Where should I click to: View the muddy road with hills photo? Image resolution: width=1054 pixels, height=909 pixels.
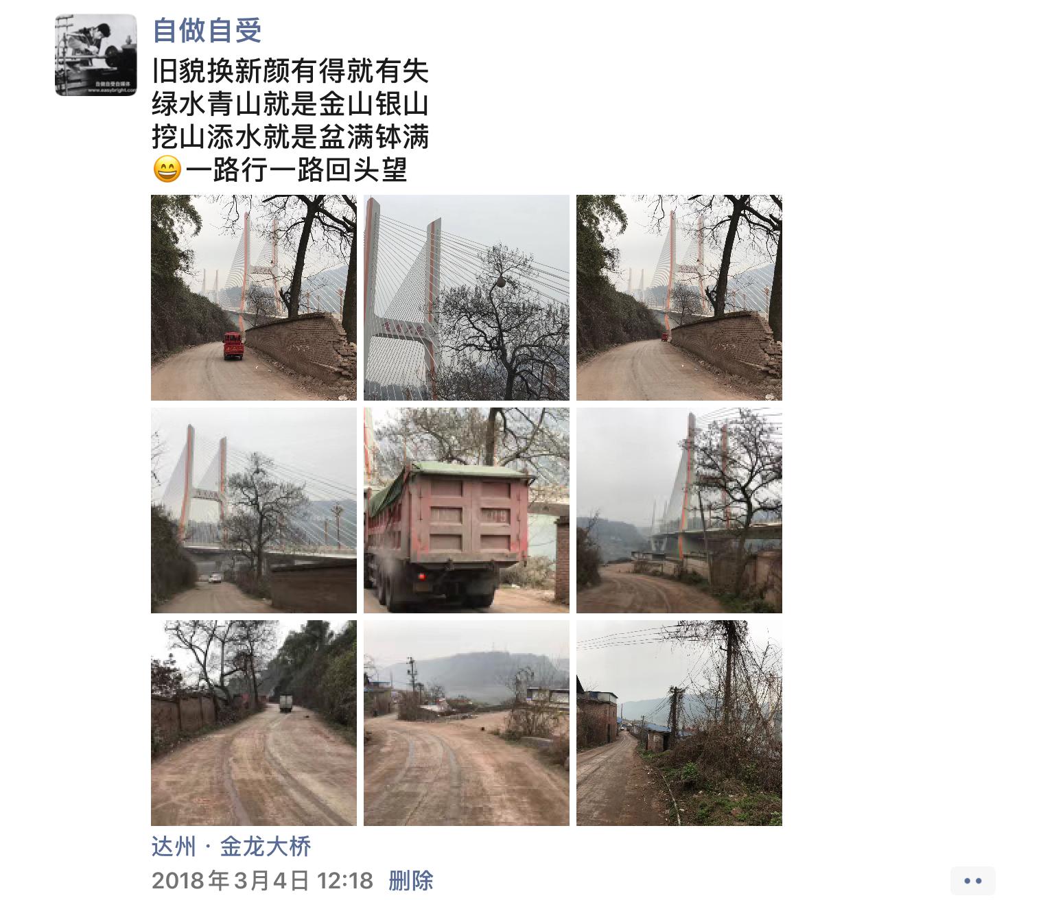pos(467,723)
